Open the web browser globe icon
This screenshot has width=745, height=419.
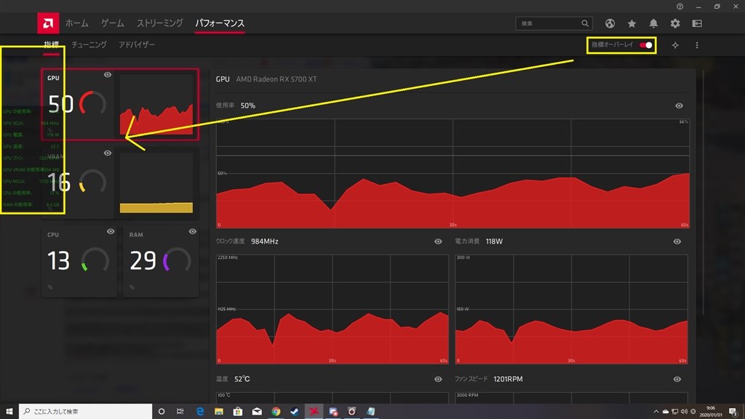tap(610, 23)
